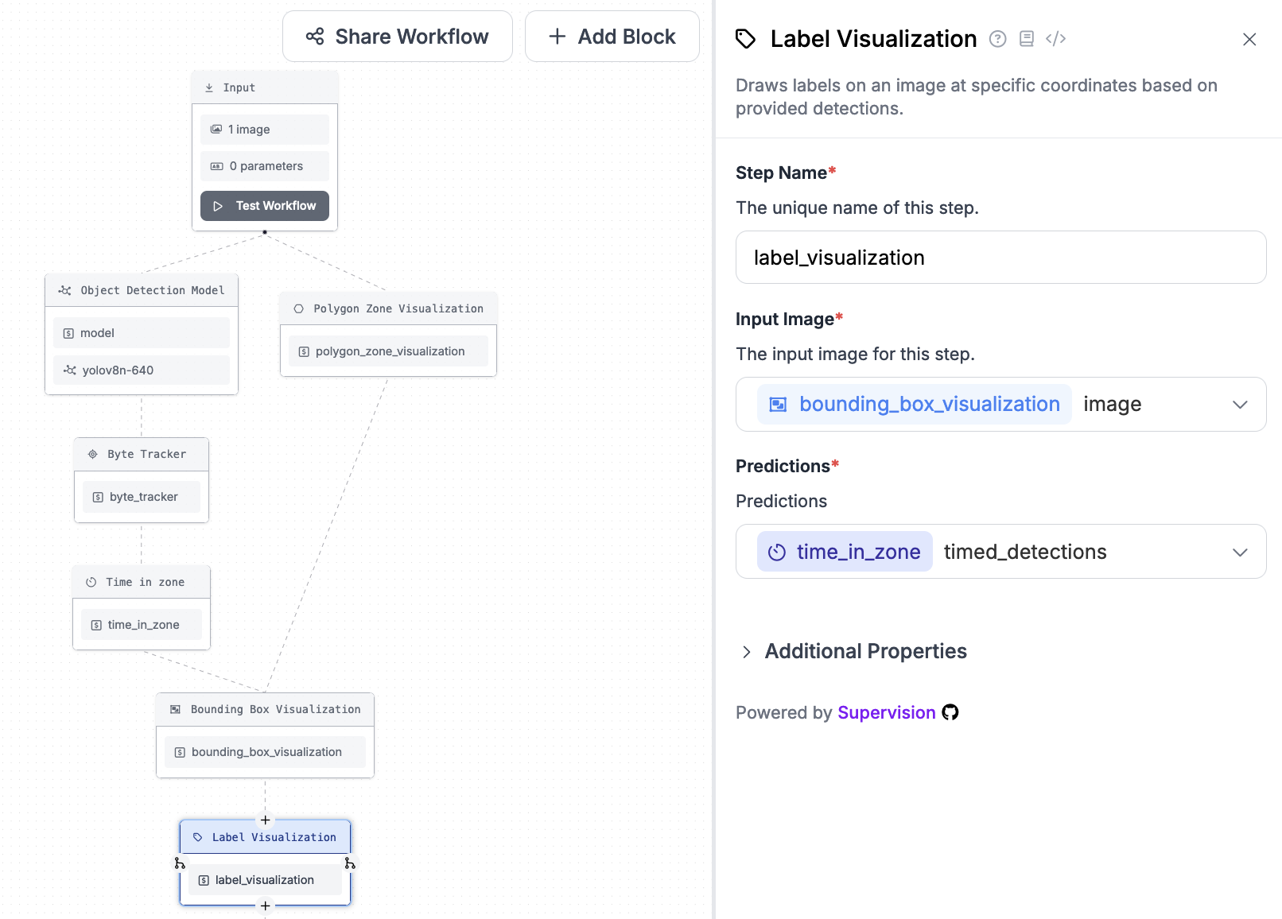
Task: Click the documentation icon in the panel header
Action: 1026,38
